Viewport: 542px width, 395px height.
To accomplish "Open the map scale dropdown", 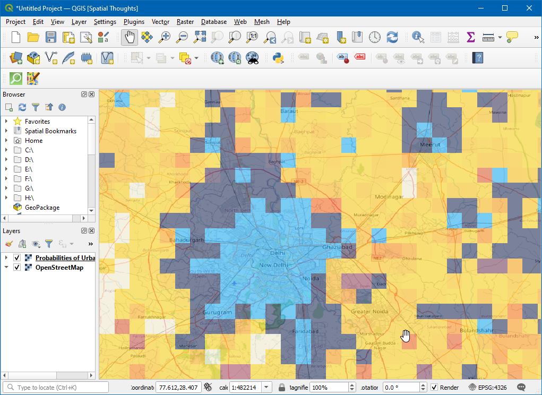I will [266, 388].
